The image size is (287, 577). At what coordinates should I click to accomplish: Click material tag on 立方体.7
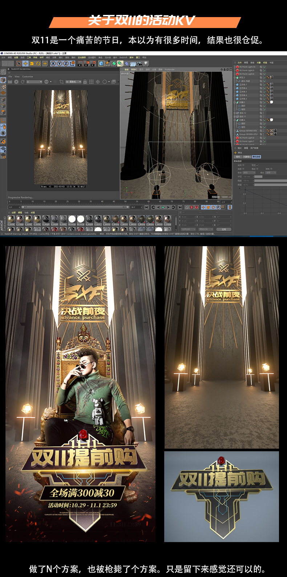(x=271, y=84)
